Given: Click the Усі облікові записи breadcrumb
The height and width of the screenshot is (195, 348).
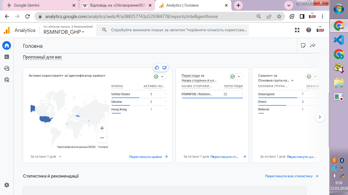Looking at the screenshot, I should [57, 27].
